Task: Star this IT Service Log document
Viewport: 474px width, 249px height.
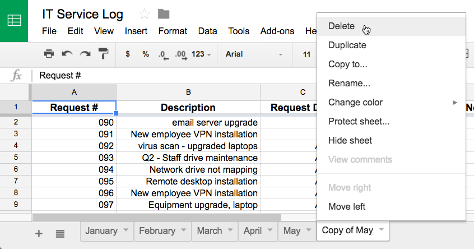Action: (x=145, y=14)
